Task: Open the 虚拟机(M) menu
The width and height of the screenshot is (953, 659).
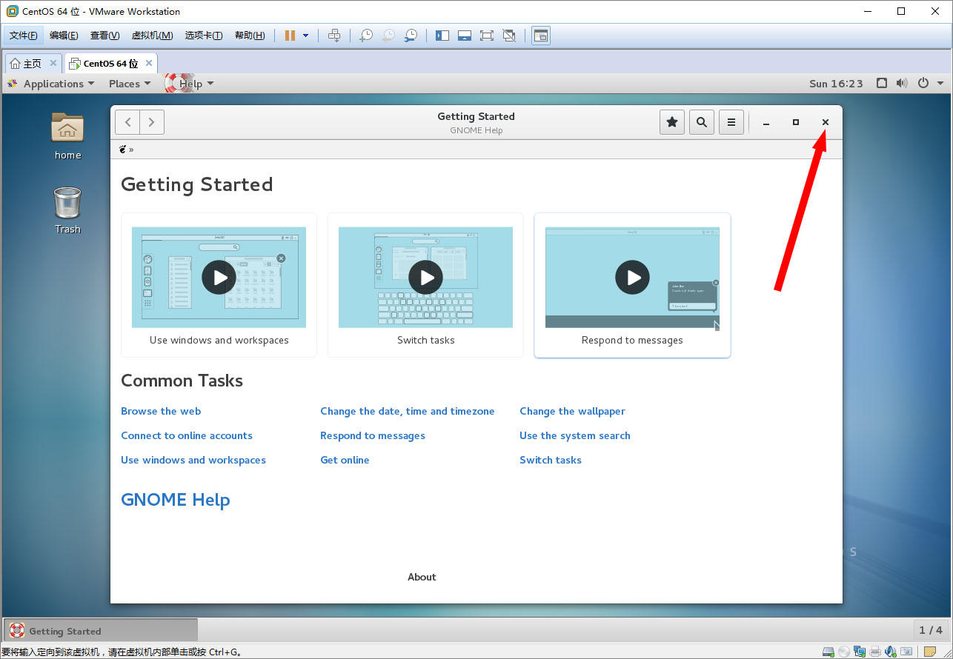Action: click(152, 36)
